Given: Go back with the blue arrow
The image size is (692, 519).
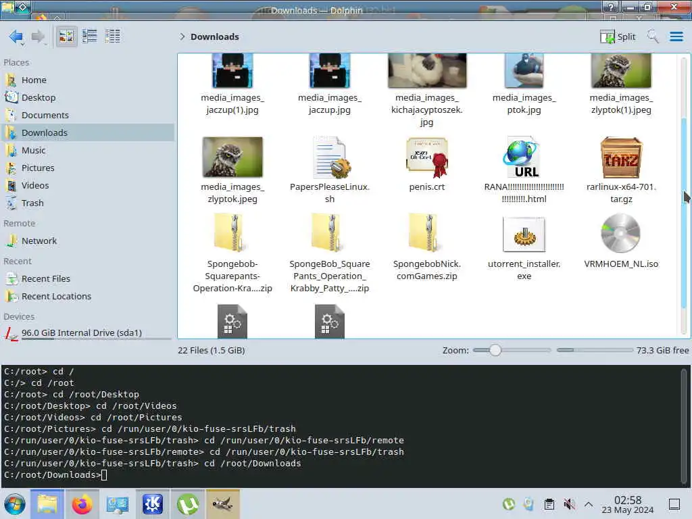Looking at the screenshot, I should [x=16, y=36].
